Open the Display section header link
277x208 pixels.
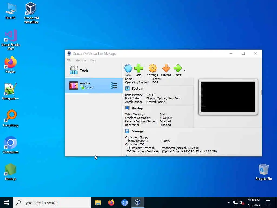pos(137,108)
